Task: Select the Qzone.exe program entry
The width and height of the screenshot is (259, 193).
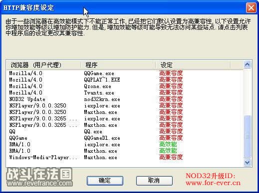Action: click(x=97, y=86)
